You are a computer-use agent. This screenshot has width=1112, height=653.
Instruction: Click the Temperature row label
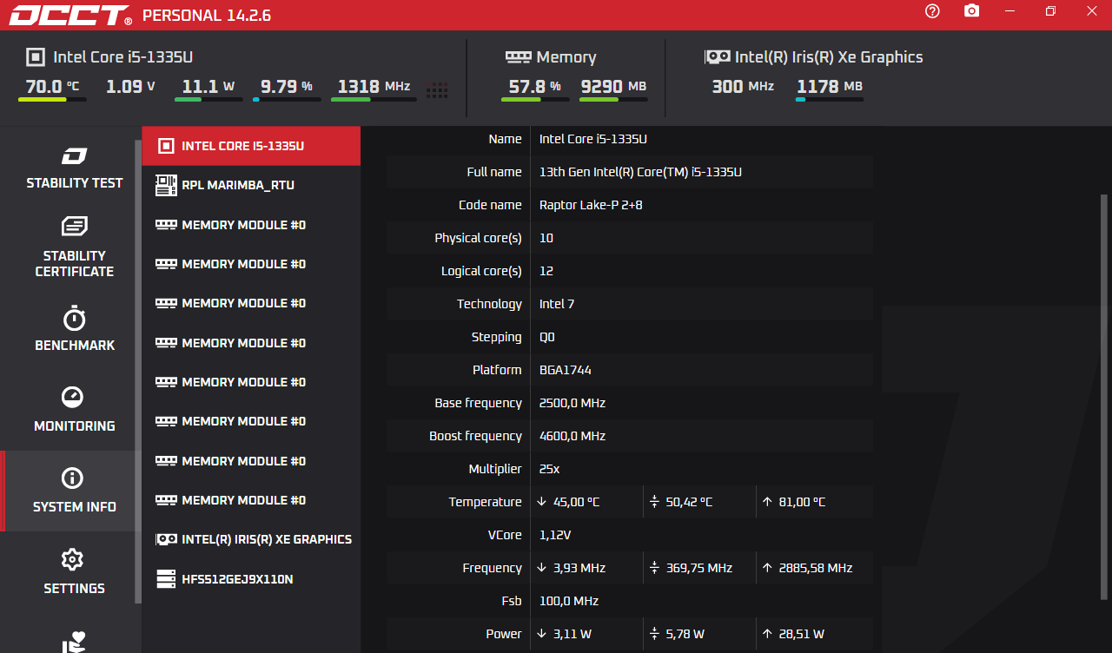[x=485, y=502]
